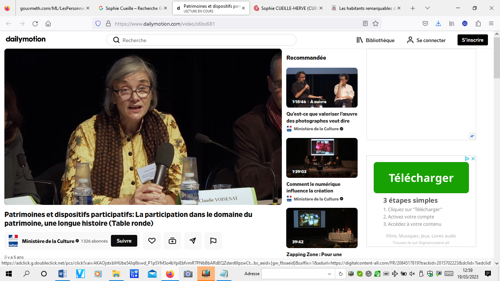The image size is (500, 281).
Task: Open Firefox downloads panel
Action: [438, 23]
